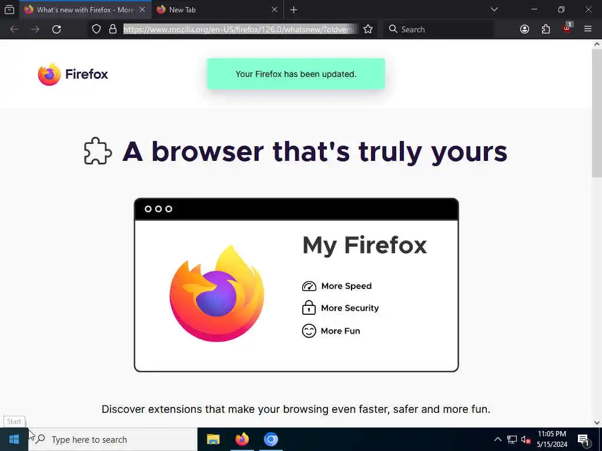The height and width of the screenshot is (451, 602).
Task: Open the clock showing 11:05 PM
Action: [x=551, y=439]
